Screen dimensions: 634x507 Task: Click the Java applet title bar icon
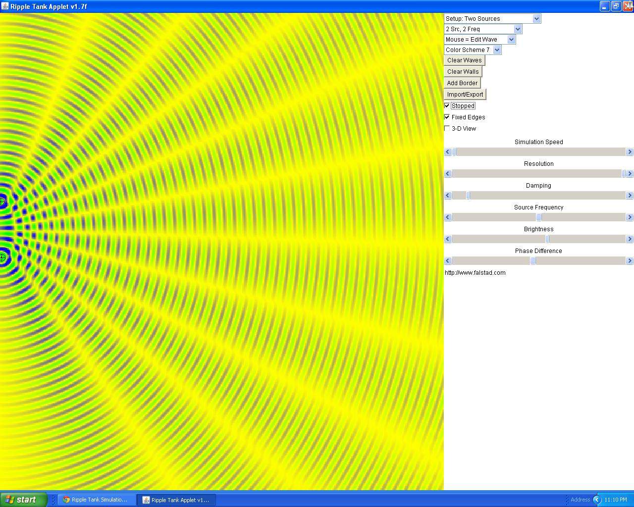click(x=5, y=6)
